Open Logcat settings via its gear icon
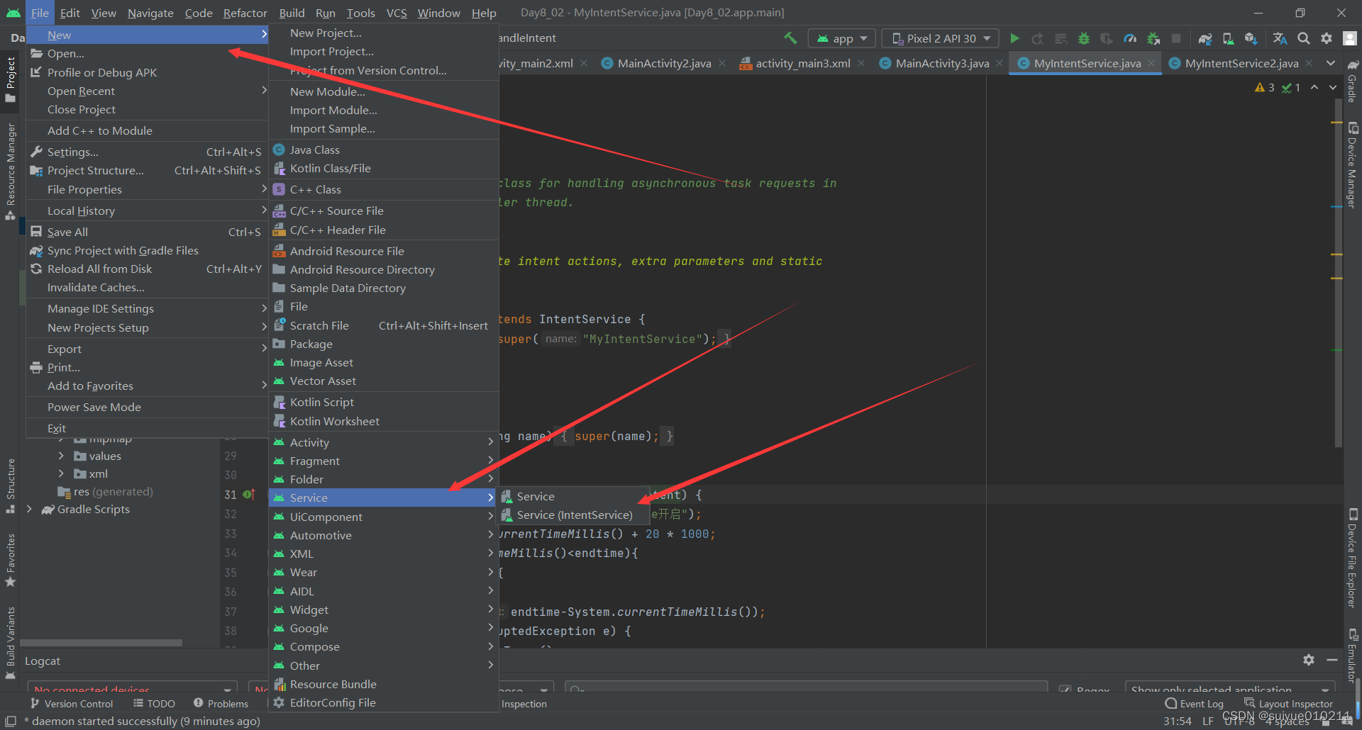 [x=1309, y=660]
